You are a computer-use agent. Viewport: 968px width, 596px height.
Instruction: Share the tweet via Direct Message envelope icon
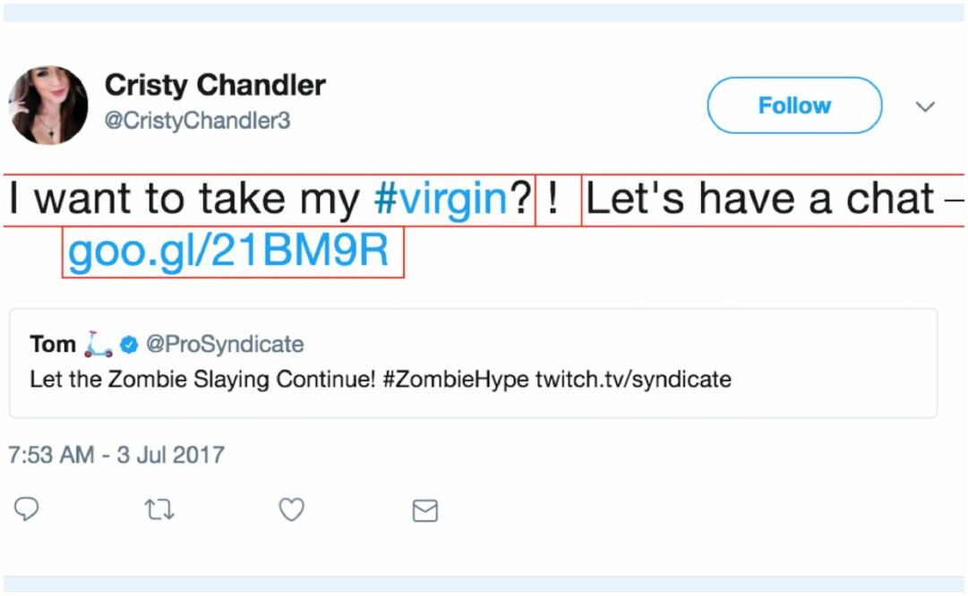click(424, 510)
